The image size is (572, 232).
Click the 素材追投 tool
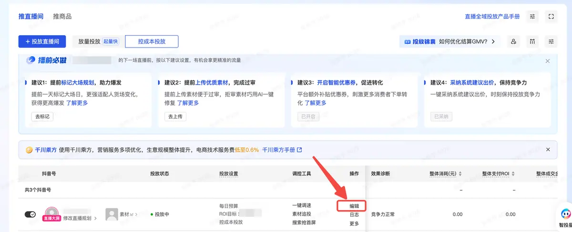click(301, 214)
